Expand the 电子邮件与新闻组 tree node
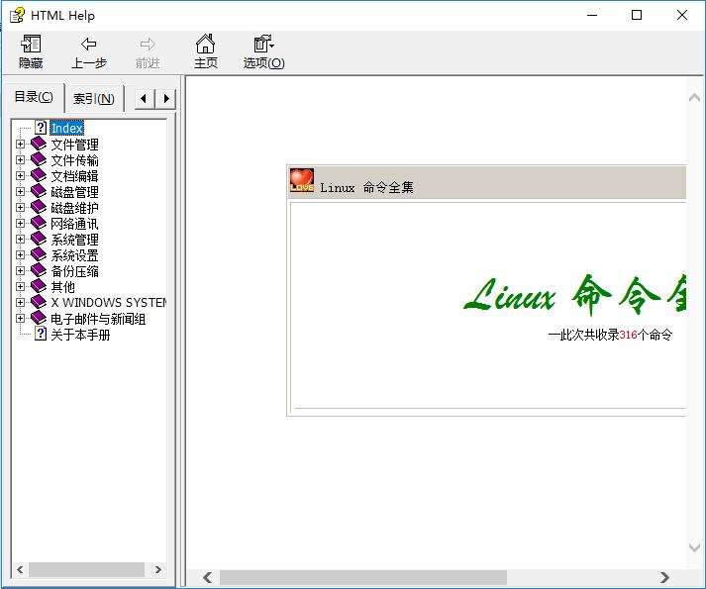The height and width of the screenshot is (589, 706). click(20, 319)
